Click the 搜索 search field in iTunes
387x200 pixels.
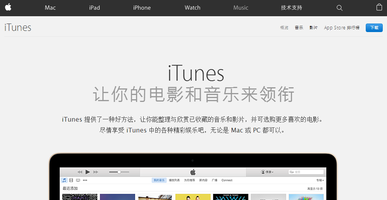point(306,172)
